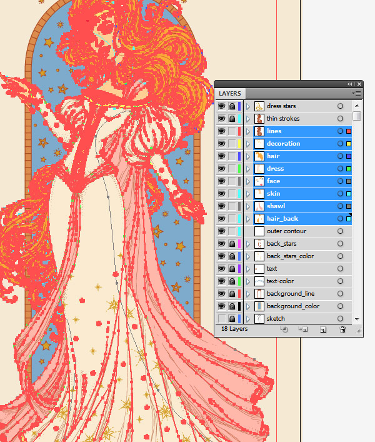This screenshot has height=442, width=375.
Task: Expand the decoration layer
Action: pos(247,144)
